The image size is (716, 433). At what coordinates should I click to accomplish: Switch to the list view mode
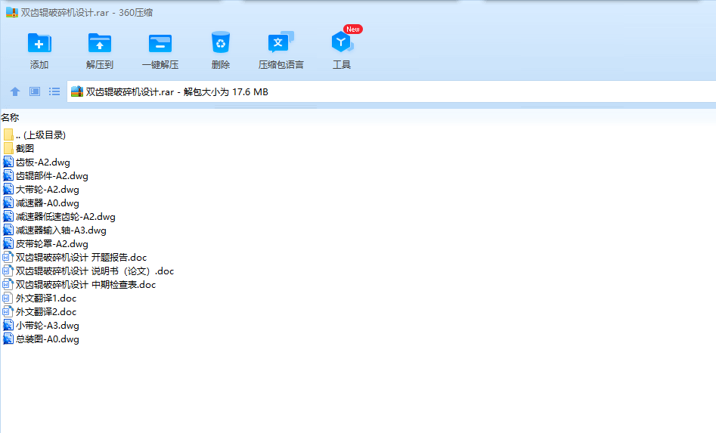coord(54,91)
